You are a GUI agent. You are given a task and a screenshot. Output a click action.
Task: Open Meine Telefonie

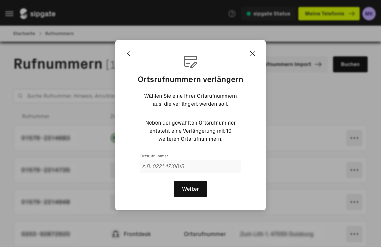pyautogui.click(x=329, y=14)
